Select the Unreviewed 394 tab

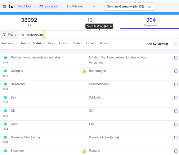pos(151,22)
